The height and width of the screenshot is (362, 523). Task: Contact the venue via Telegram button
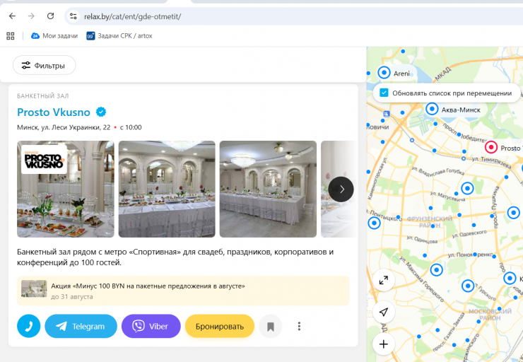pos(81,326)
